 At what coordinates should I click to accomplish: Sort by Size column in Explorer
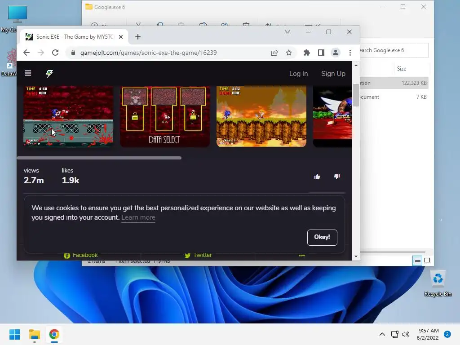(402, 69)
